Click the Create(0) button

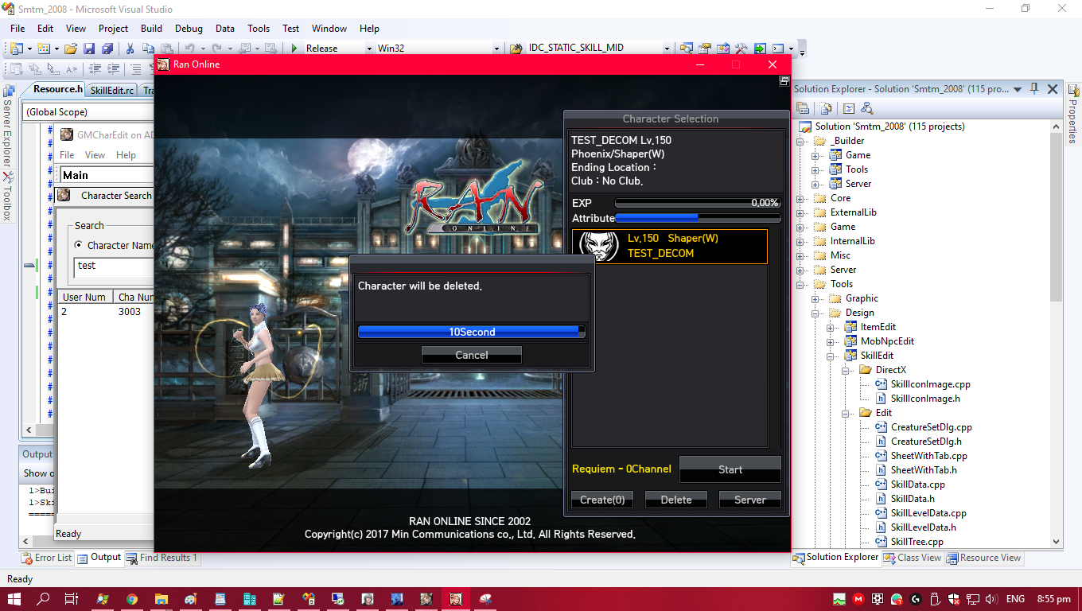tap(602, 500)
